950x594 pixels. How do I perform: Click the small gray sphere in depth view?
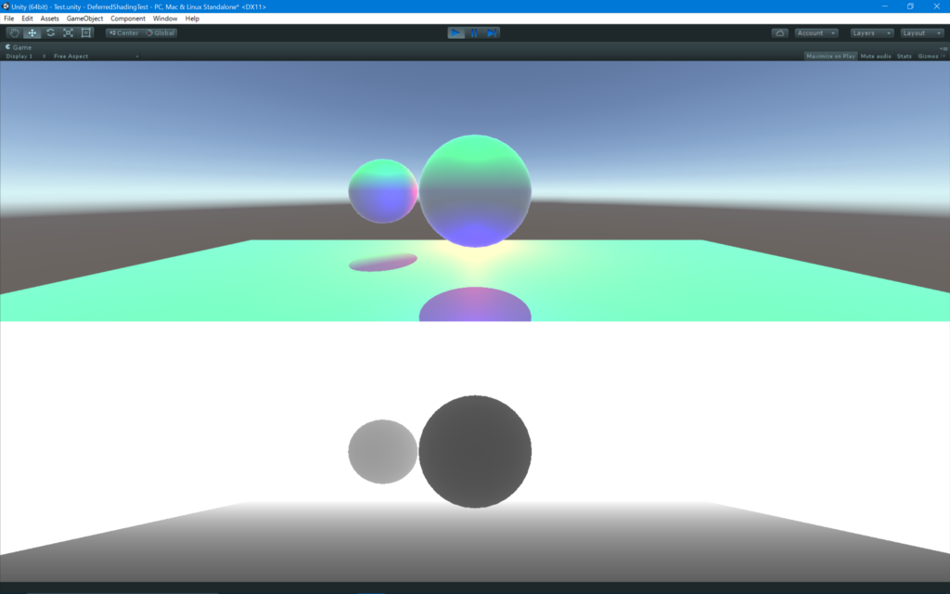point(383,452)
